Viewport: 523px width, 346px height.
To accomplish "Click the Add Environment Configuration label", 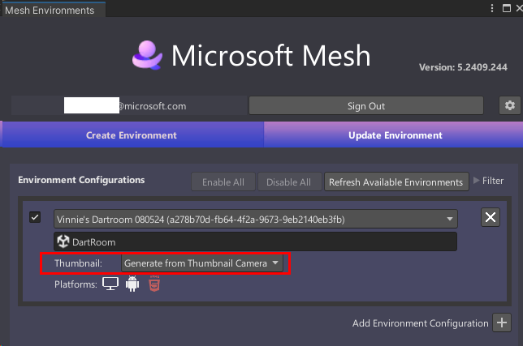I will 421,323.
